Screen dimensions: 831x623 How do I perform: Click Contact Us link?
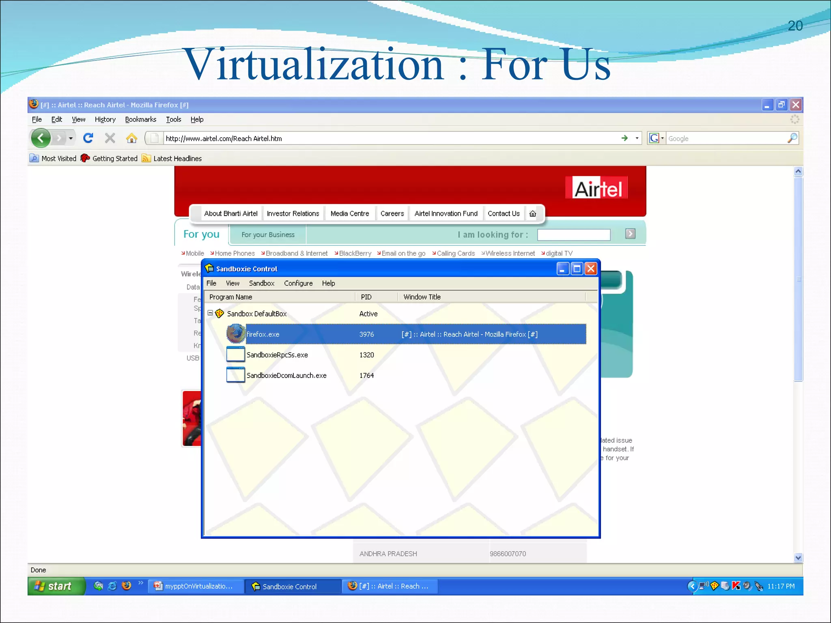[504, 213]
